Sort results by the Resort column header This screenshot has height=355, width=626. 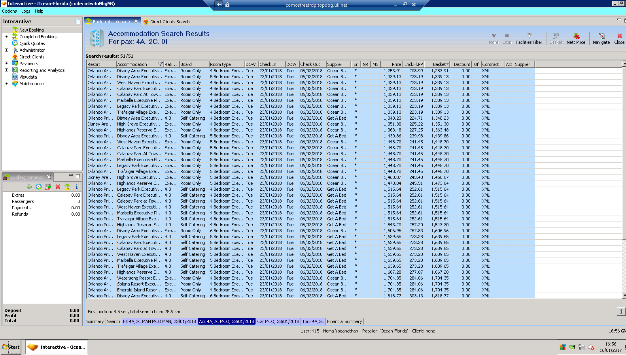(101, 64)
